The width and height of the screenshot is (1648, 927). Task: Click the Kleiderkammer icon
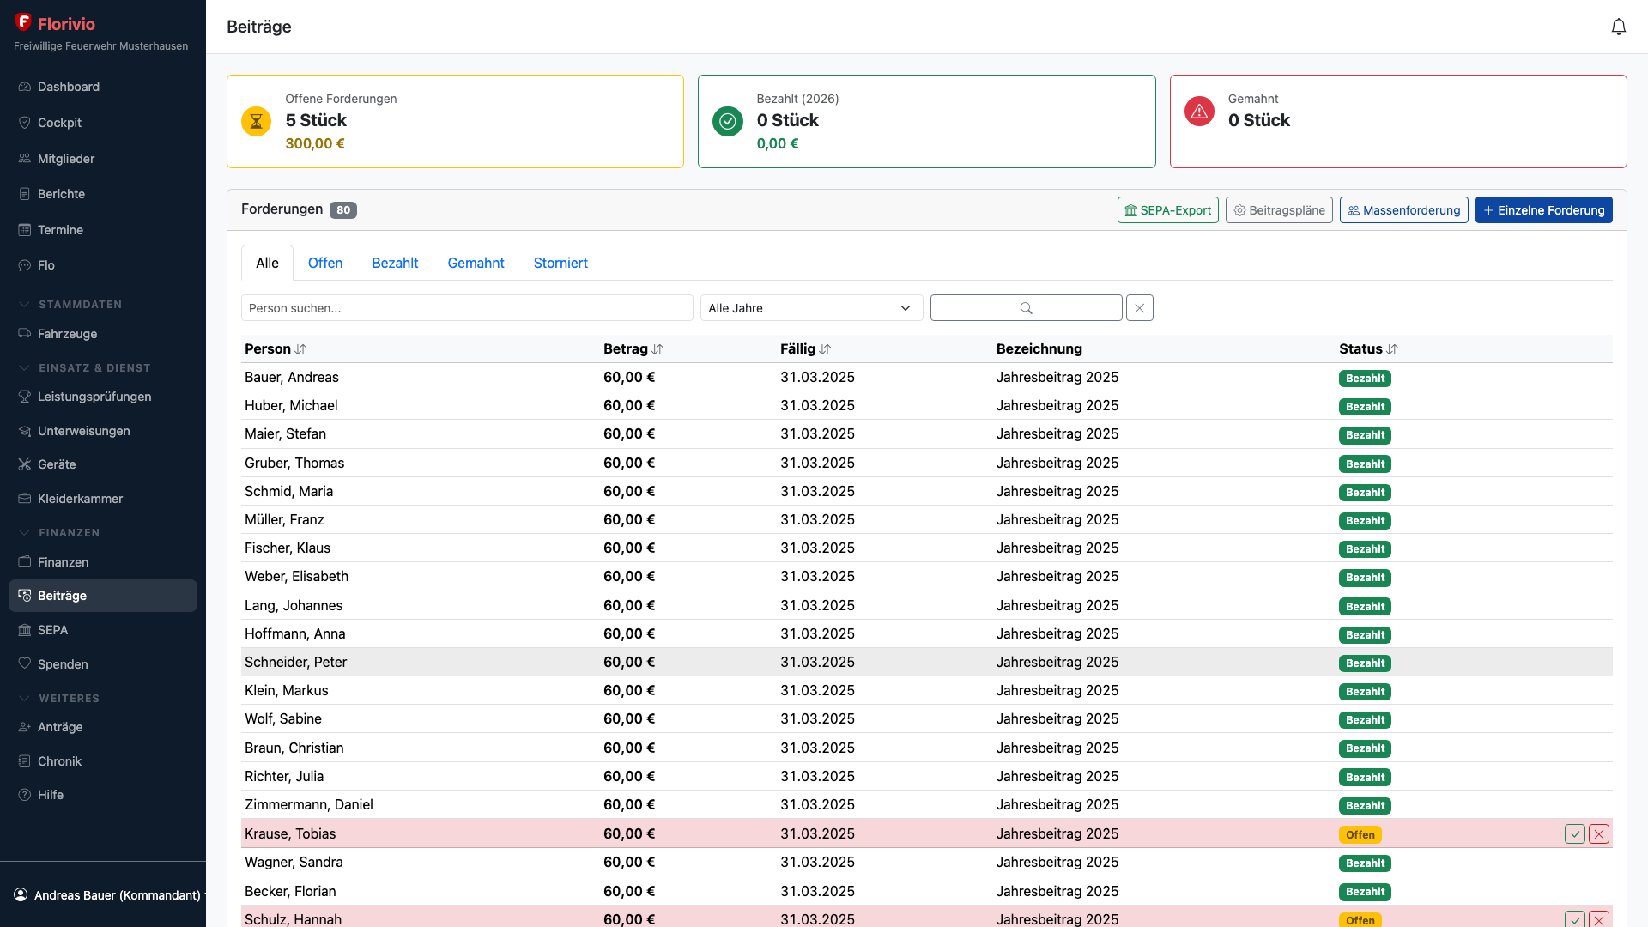pos(24,499)
